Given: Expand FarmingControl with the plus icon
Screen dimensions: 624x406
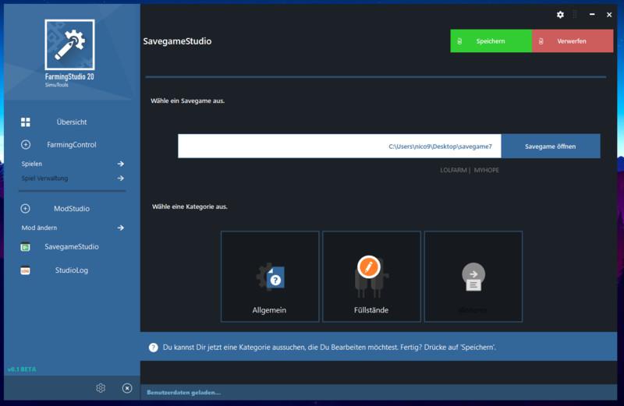Looking at the screenshot, I should 26,145.
